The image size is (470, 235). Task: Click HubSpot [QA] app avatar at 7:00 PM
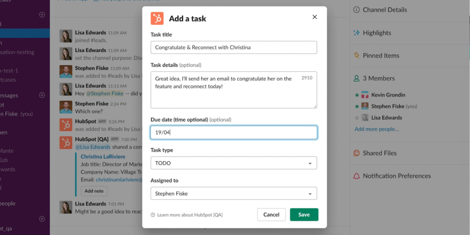[x=66, y=143]
